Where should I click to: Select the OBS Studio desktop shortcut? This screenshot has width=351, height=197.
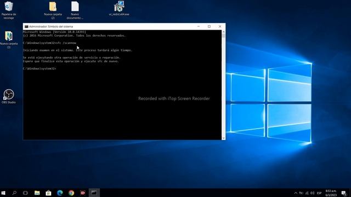pos(9,96)
